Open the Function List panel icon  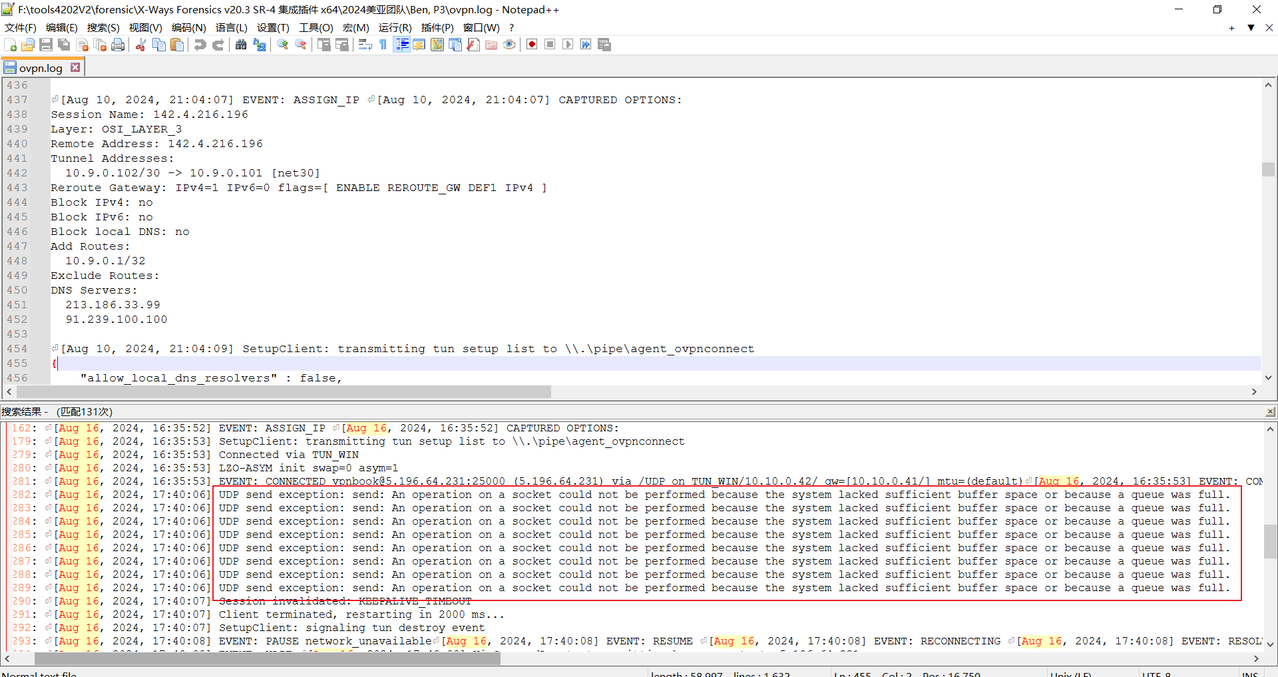pos(473,45)
